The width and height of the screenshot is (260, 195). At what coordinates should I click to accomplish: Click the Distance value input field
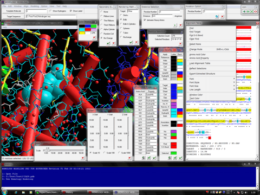click(162, 16)
